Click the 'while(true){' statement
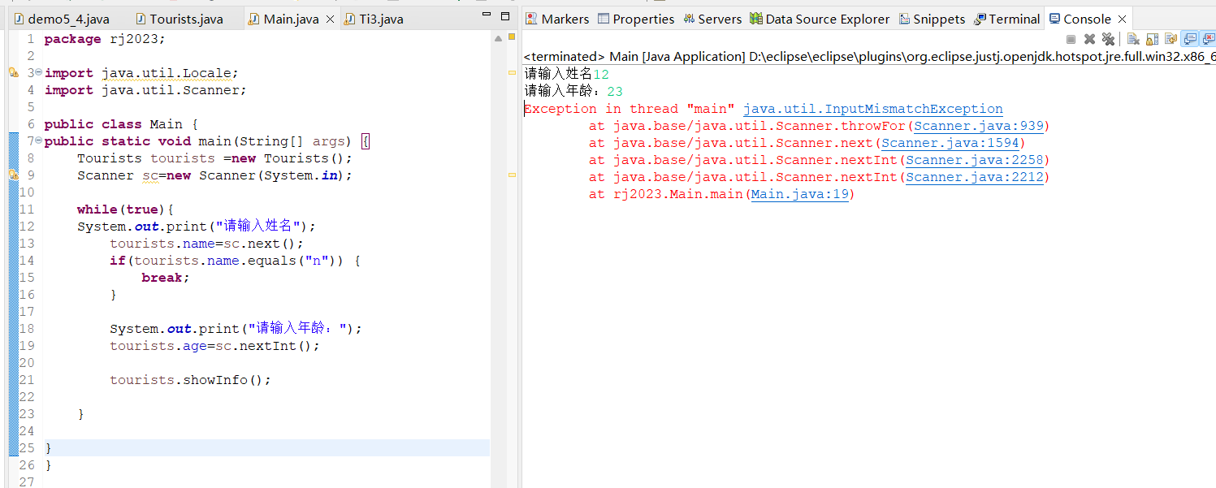Image resolution: width=1216 pixels, height=488 pixels. [x=125, y=209]
